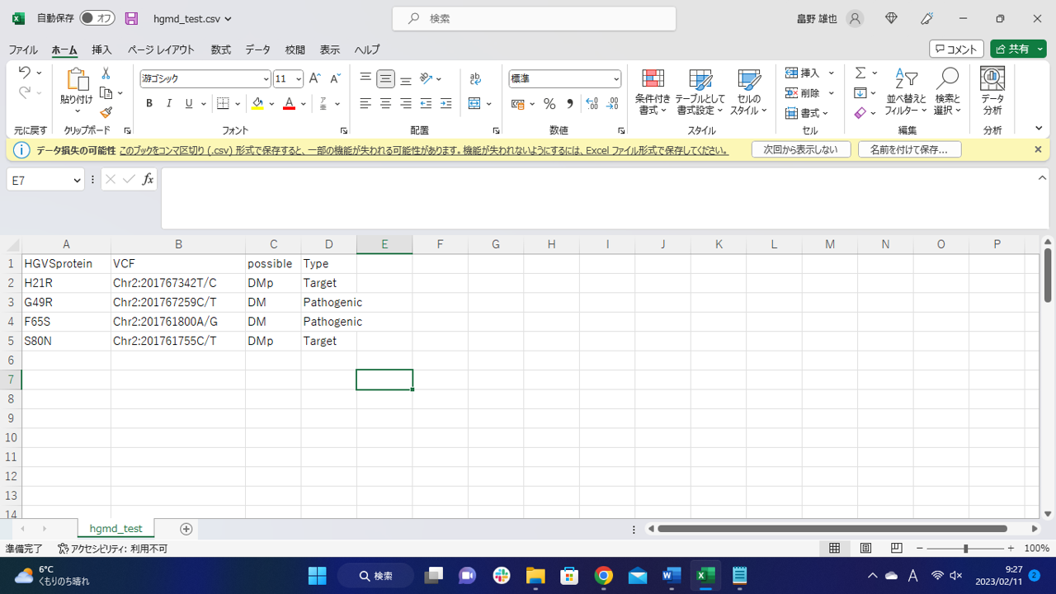Click the add new sheet plus icon
The width and height of the screenshot is (1056, 594).
(x=186, y=529)
